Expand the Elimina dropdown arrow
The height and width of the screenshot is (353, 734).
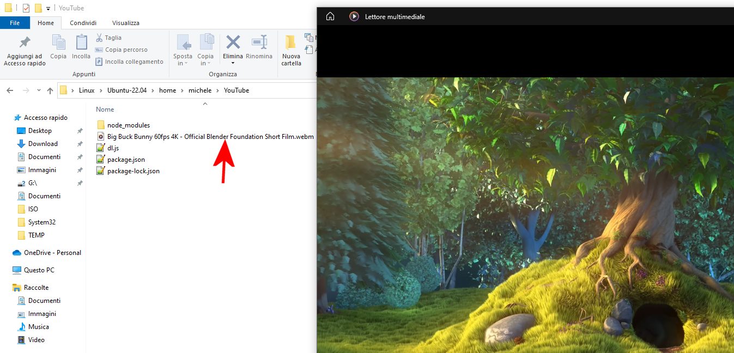(233, 63)
